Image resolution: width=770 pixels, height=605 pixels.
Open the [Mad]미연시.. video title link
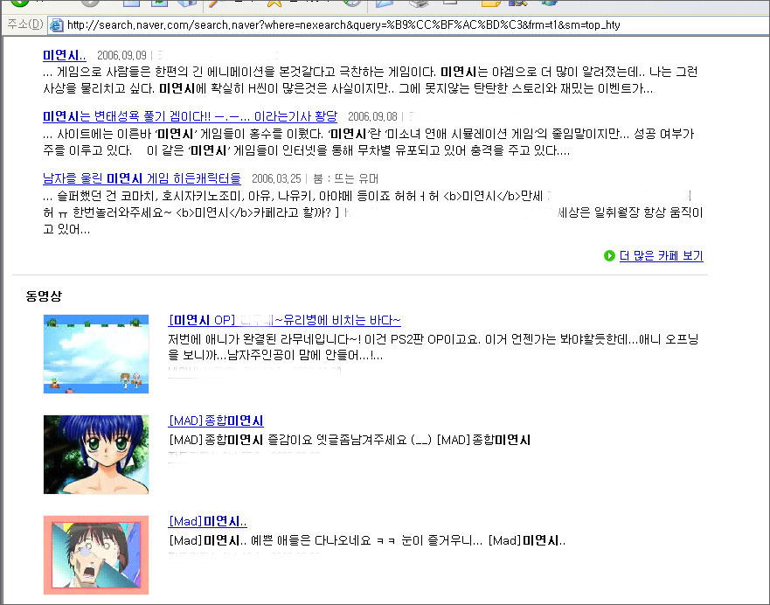click(x=207, y=521)
